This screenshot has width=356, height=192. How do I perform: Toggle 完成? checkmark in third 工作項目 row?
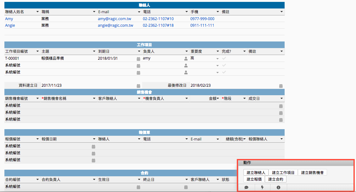(224, 72)
